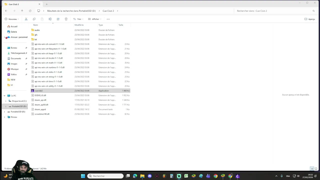The height and width of the screenshot is (180, 320).
Task: Open Microsoft Edge from the taskbar
Action: pos(135,176)
